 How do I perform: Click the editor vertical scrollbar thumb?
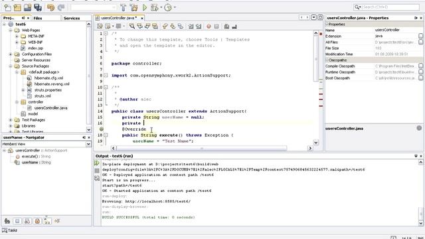[x=316, y=58]
